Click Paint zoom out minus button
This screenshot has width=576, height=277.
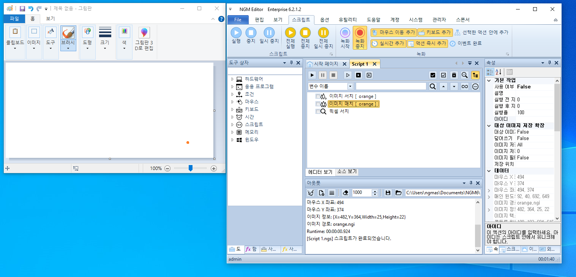point(167,168)
